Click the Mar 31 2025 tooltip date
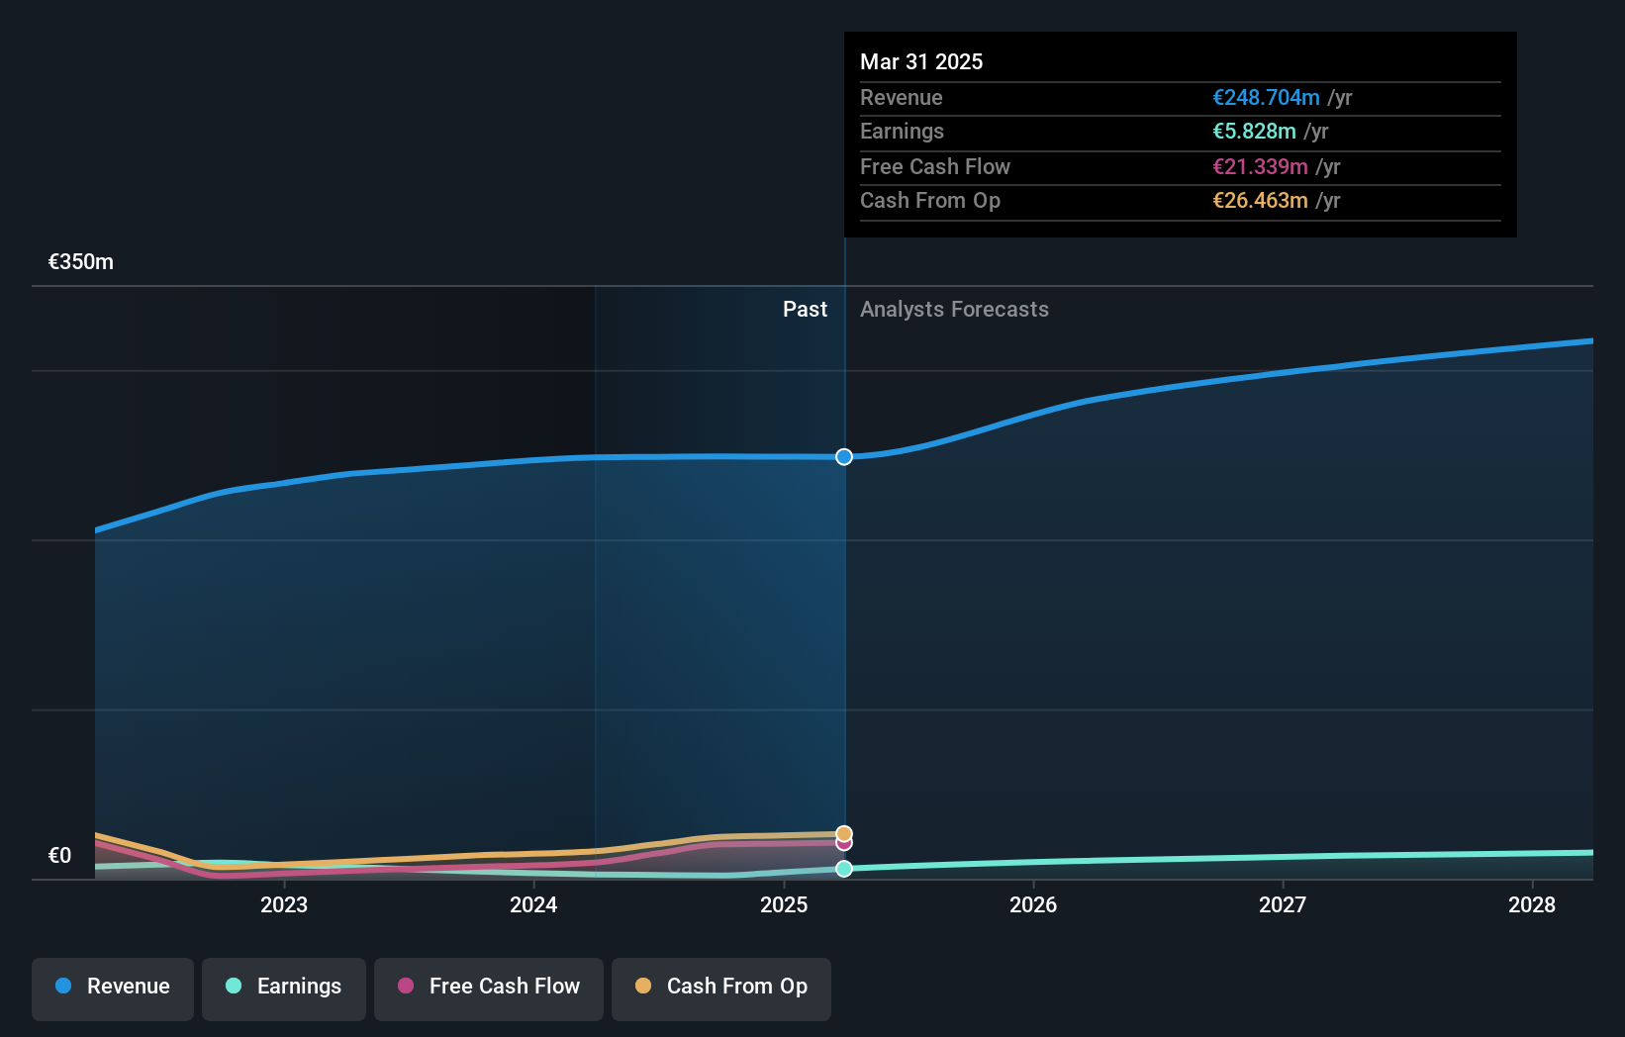Viewport: 1625px width, 1037px height. (921, 62)
